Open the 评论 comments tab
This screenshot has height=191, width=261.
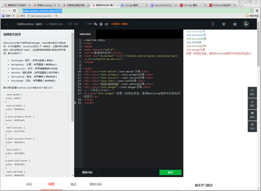29,184
